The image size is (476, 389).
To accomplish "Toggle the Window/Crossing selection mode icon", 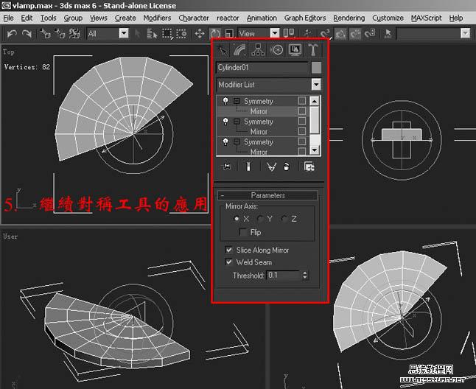I will point(181,33).
